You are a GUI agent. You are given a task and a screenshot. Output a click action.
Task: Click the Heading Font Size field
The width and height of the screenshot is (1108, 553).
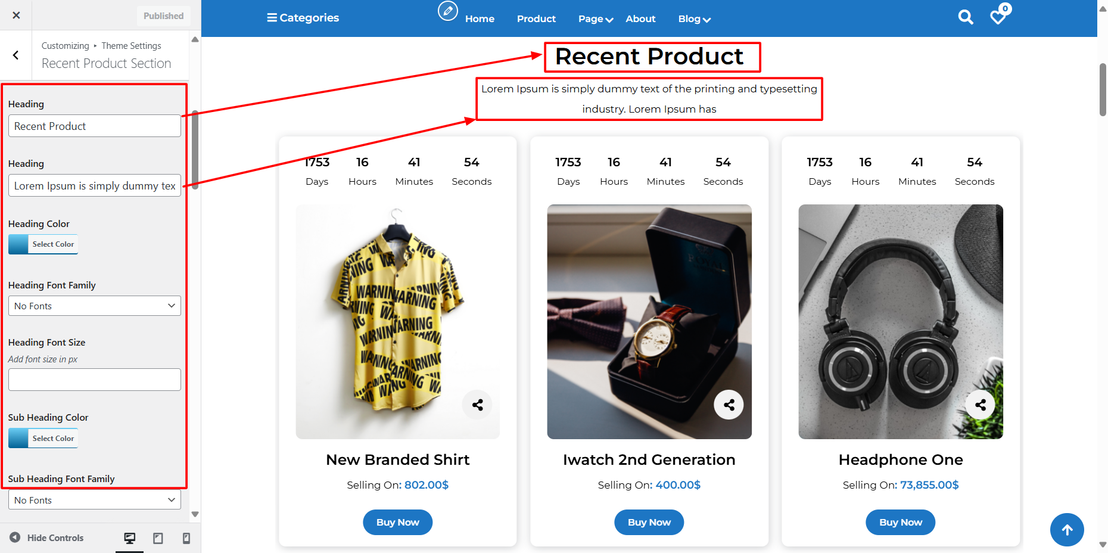95,380
